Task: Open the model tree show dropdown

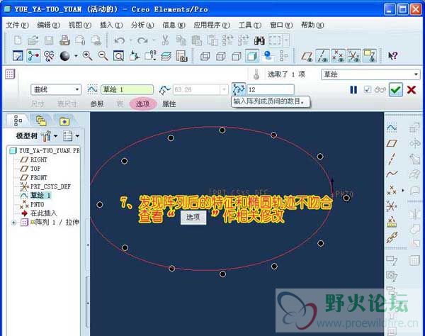Action: 77,136
